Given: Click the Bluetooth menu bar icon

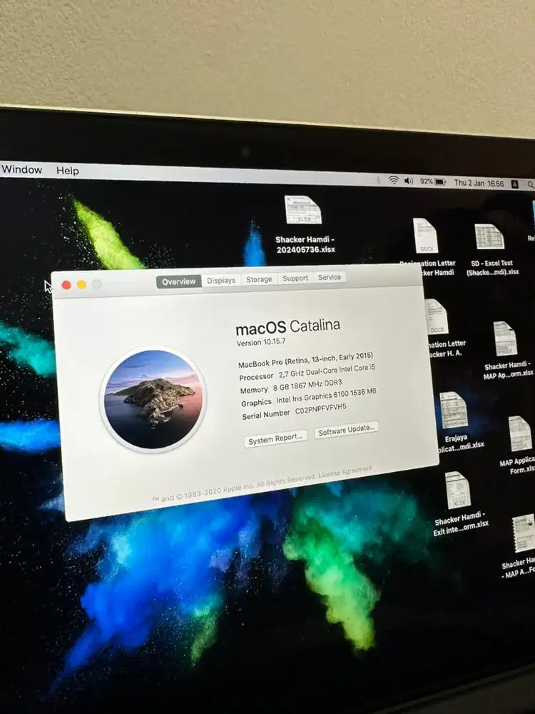Looking at the screenshot, I should coord(378,180).
